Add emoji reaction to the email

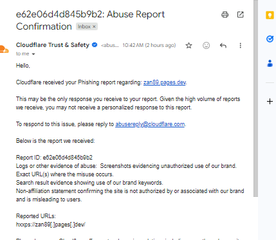[206, 46]
